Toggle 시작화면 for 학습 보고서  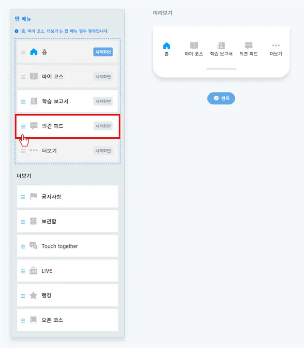pos(103,101)
